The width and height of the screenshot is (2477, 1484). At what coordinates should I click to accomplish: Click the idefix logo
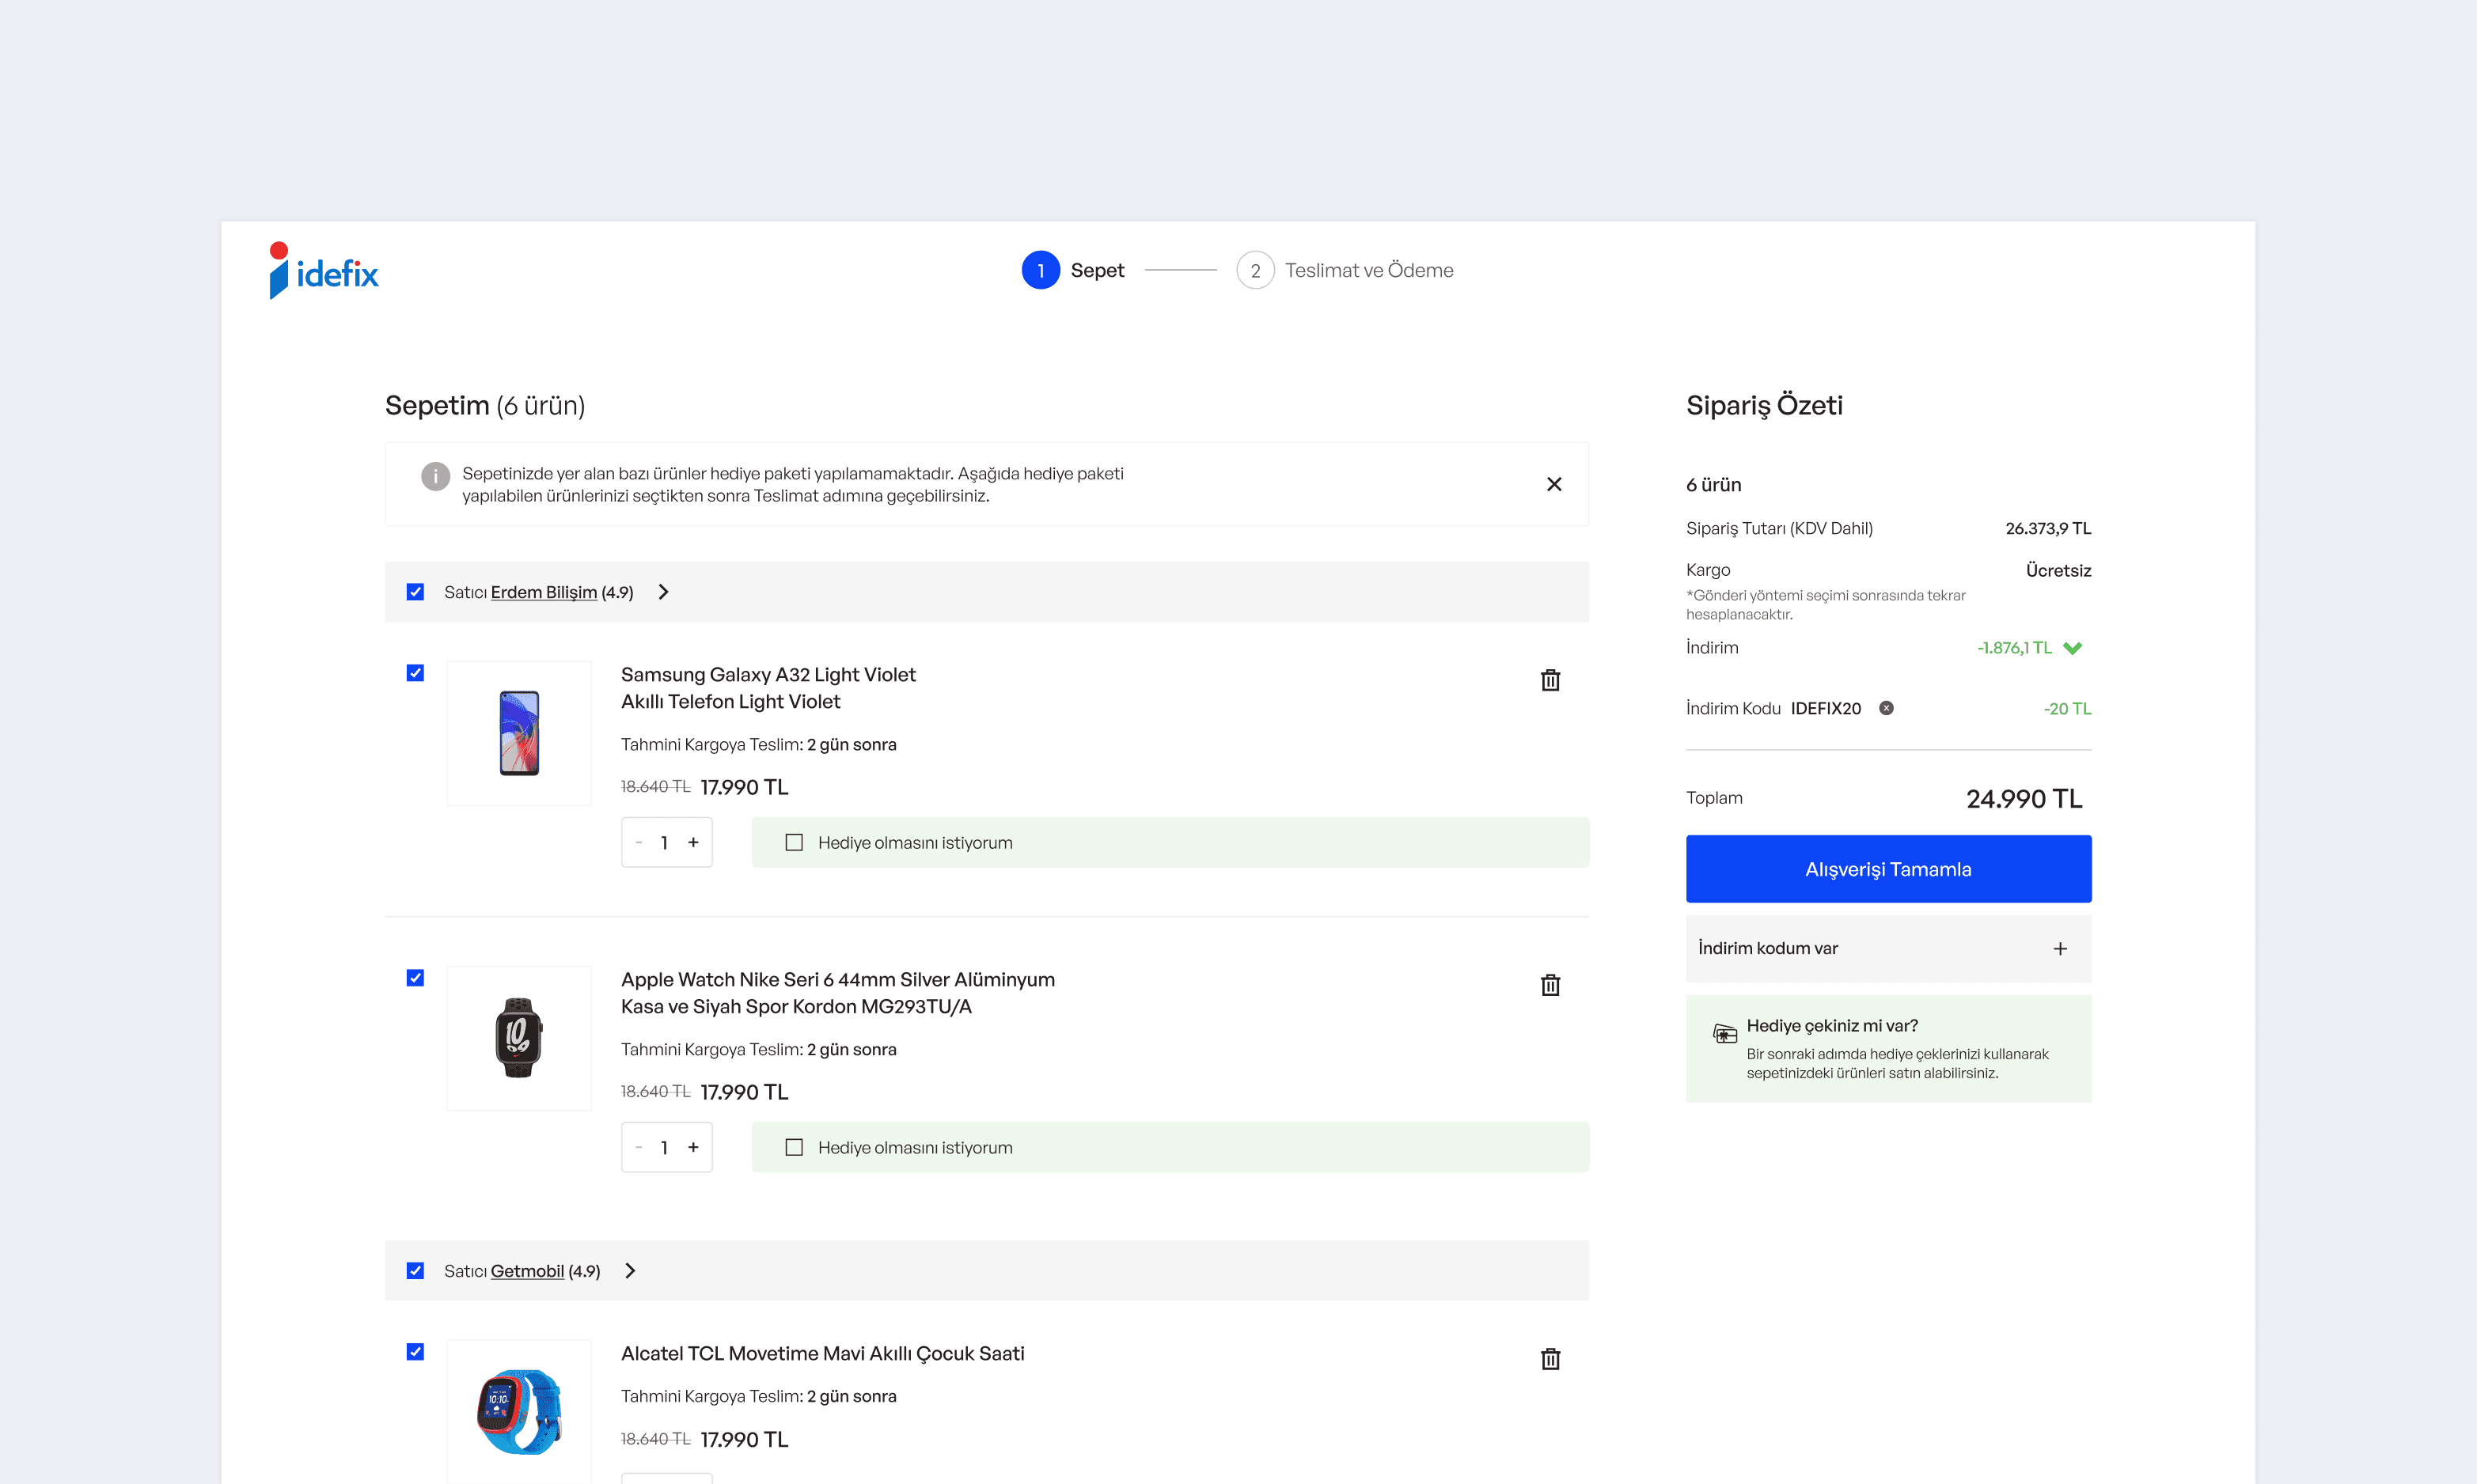coord(323,270)
